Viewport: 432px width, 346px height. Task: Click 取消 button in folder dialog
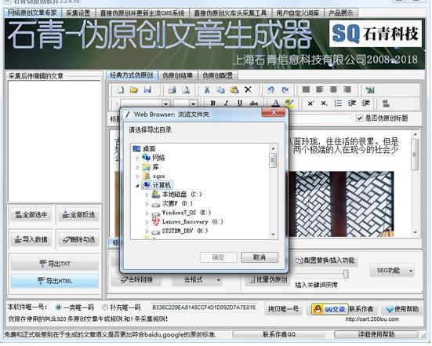(260, 257)
